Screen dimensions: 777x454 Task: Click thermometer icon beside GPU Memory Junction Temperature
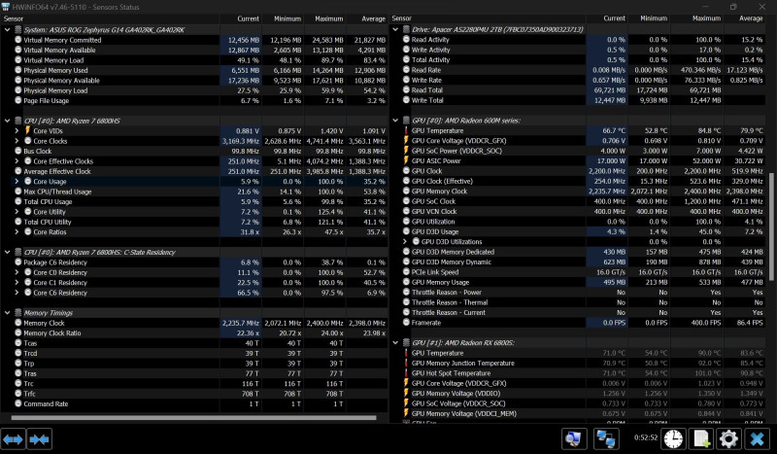(406, 363)
